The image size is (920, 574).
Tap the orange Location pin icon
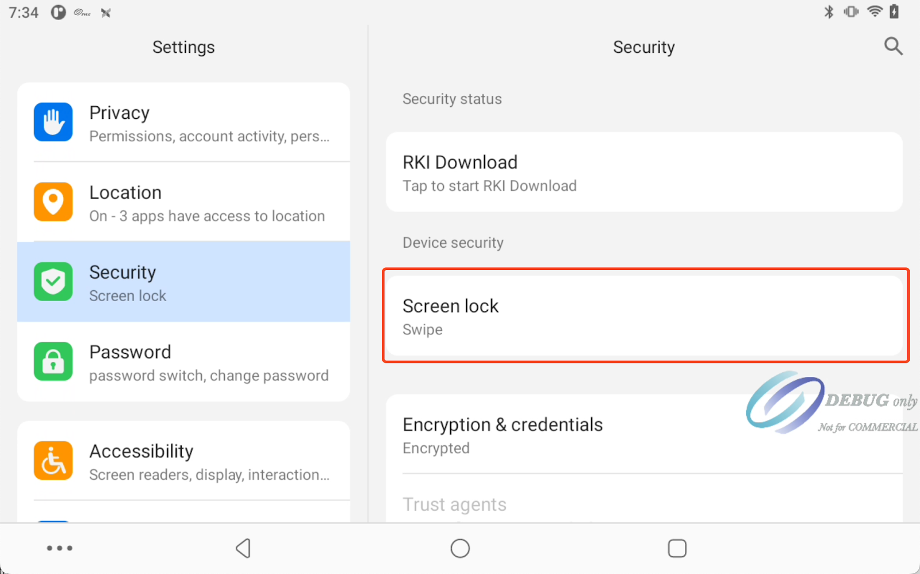click(x=53, y=202)
